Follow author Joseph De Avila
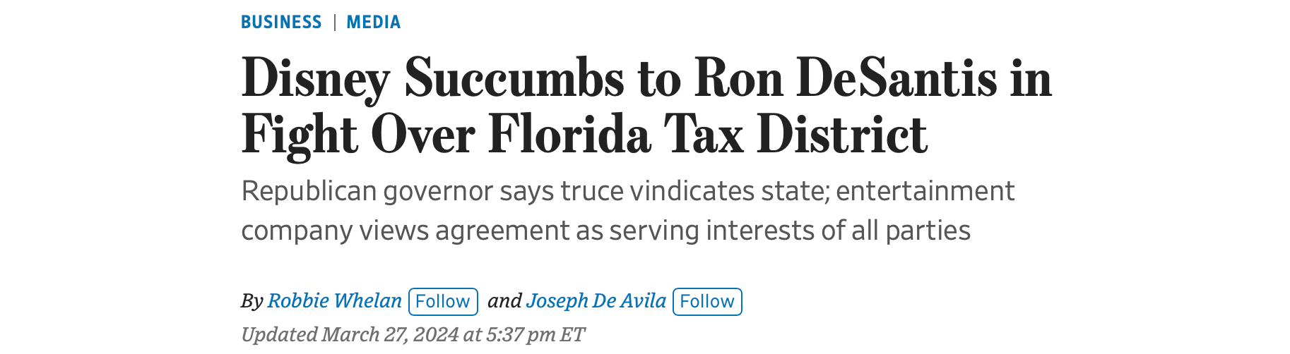 pos(706,302)
